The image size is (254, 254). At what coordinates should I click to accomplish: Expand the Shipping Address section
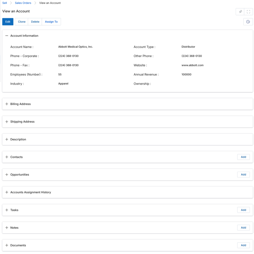[x=7, y=121]
